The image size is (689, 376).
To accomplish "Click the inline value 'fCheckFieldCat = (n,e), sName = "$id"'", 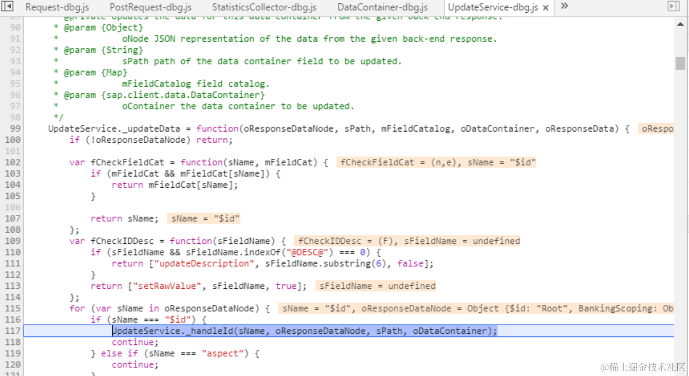I will tap(436, 162).
